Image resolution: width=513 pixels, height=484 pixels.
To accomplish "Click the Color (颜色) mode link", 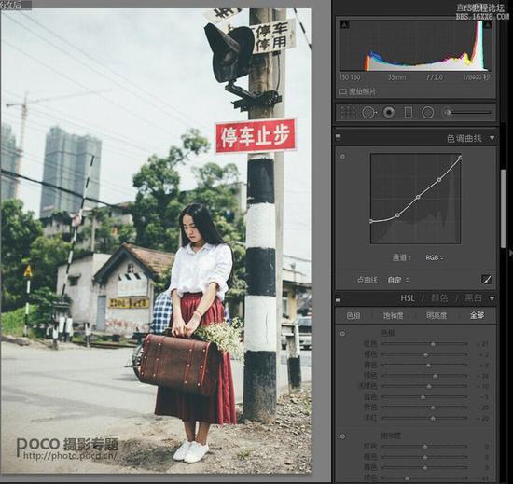I will pyautogui.click(x=439, y=298).
